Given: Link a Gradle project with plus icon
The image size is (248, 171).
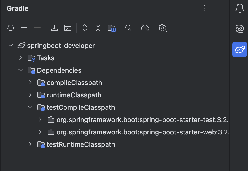Looking at the screenshot, I should [24, 28].
